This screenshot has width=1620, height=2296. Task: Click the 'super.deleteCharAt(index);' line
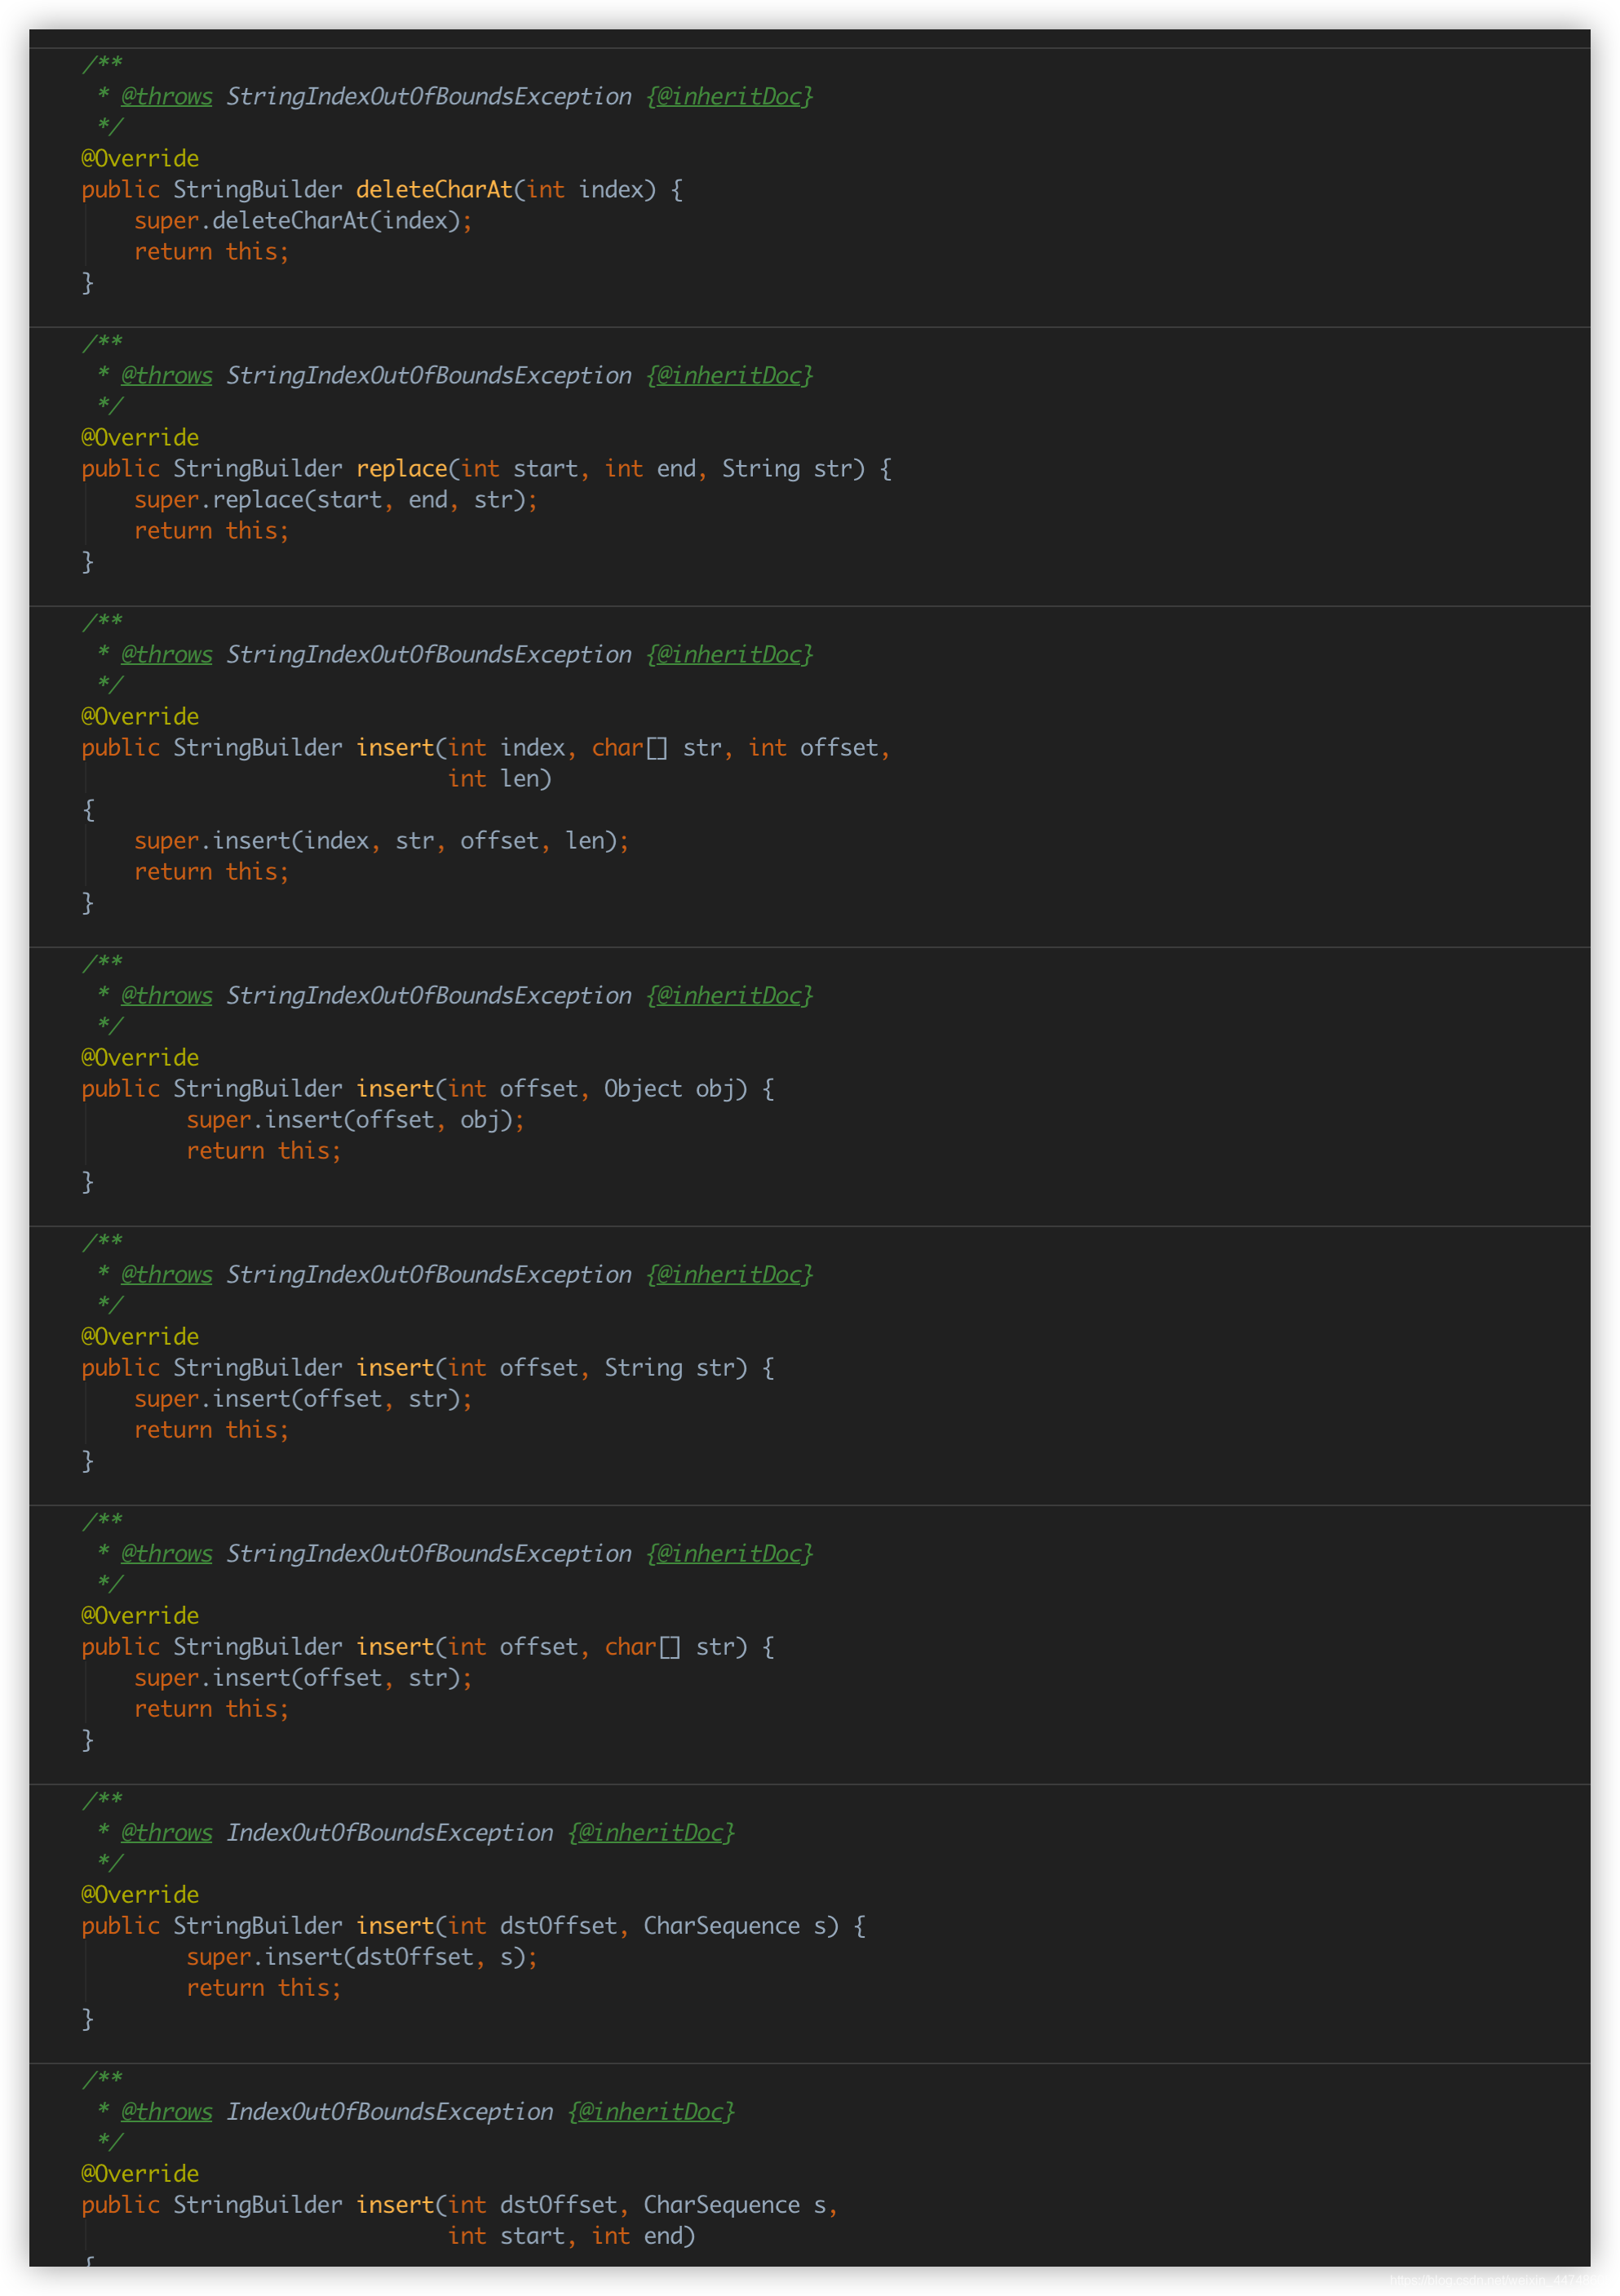coord(303,221)
